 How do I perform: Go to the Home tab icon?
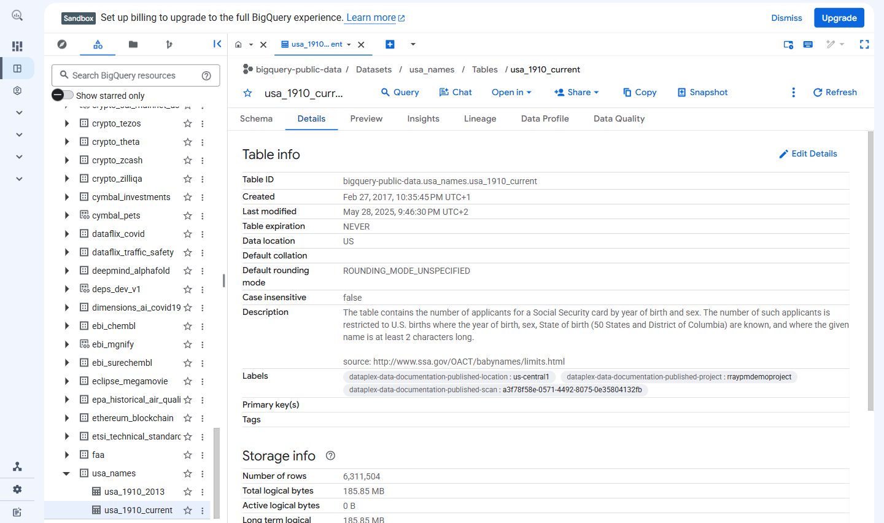click(239, 44)
